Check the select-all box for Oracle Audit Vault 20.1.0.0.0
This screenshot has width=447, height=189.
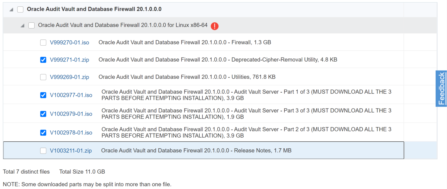(20, 9)
